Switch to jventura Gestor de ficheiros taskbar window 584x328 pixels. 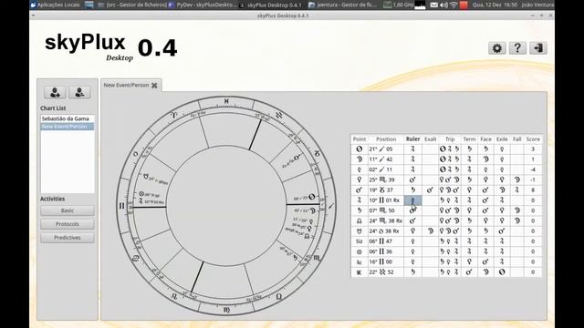(x=343, y=5)
